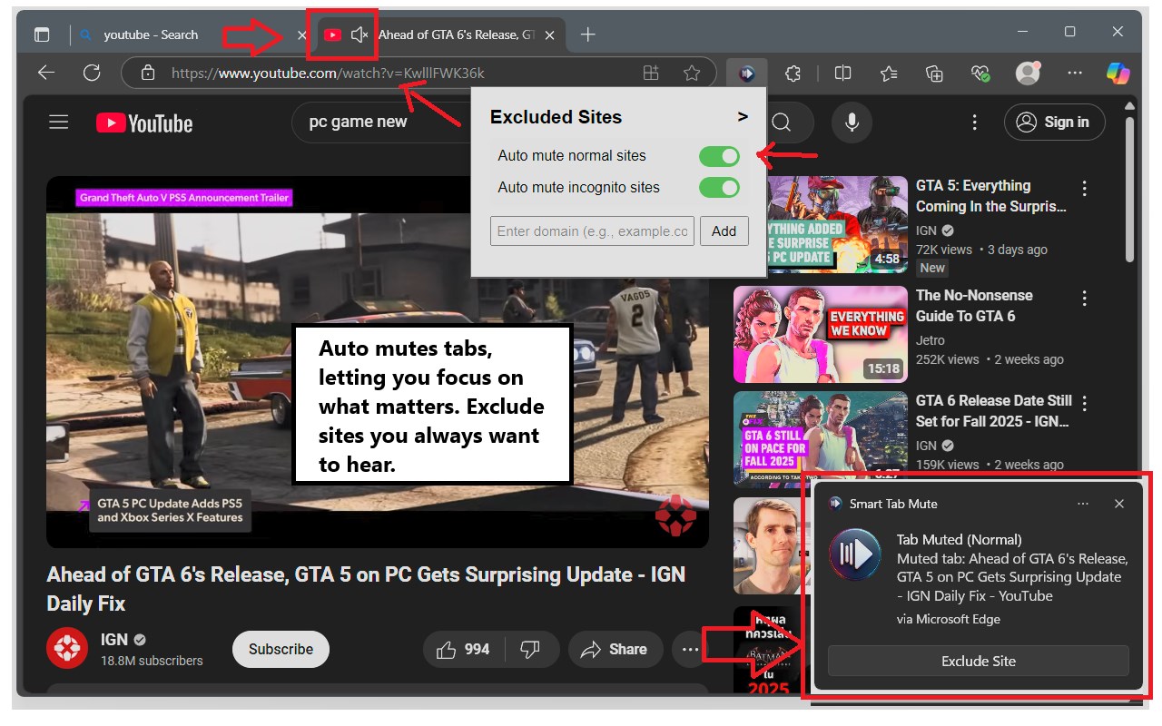Screen dimensions: 1162x726
Task: Click Exclude Site in the notification
Action: 979,661
